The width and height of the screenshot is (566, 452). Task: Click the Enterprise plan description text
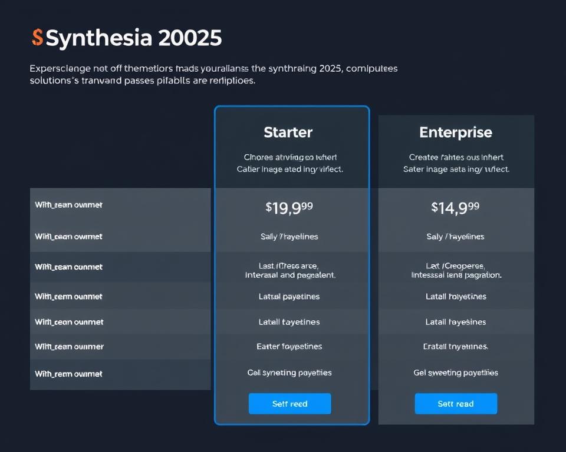(455, 163)
